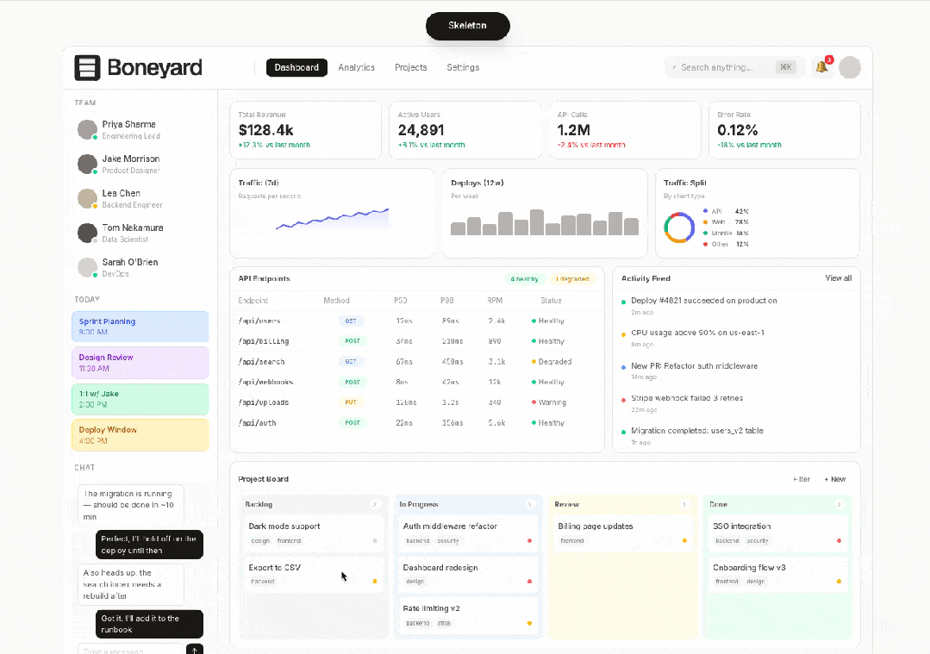Open the Export to CSV card
Screen dimensions: 930x654
(313, 573)
